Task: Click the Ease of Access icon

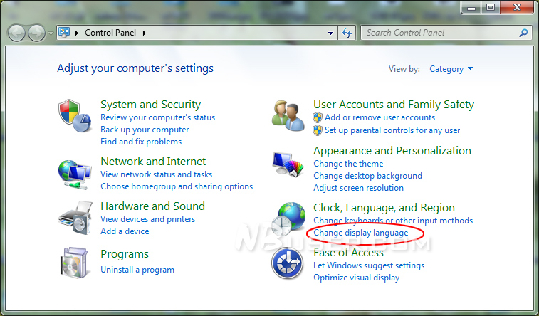Action: 288,263
